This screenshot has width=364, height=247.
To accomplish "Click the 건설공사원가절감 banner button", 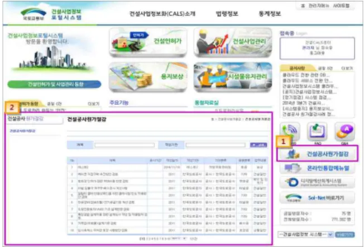I will pyautogui.click(x=317, y=153).
